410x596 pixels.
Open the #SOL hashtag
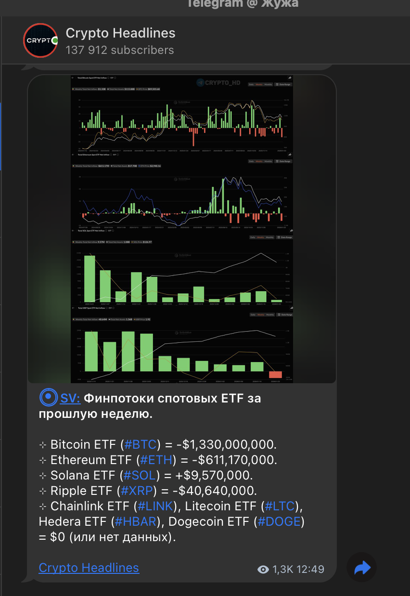pyautogui.click(x=140, y=475)
